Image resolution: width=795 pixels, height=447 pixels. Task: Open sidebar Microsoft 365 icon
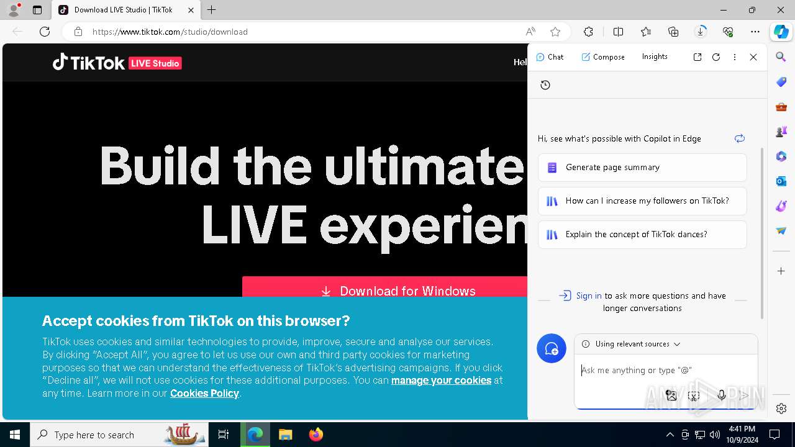tap(781, 156)
